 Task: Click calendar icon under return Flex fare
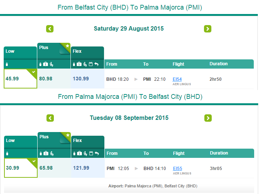(x=91, y=153)
